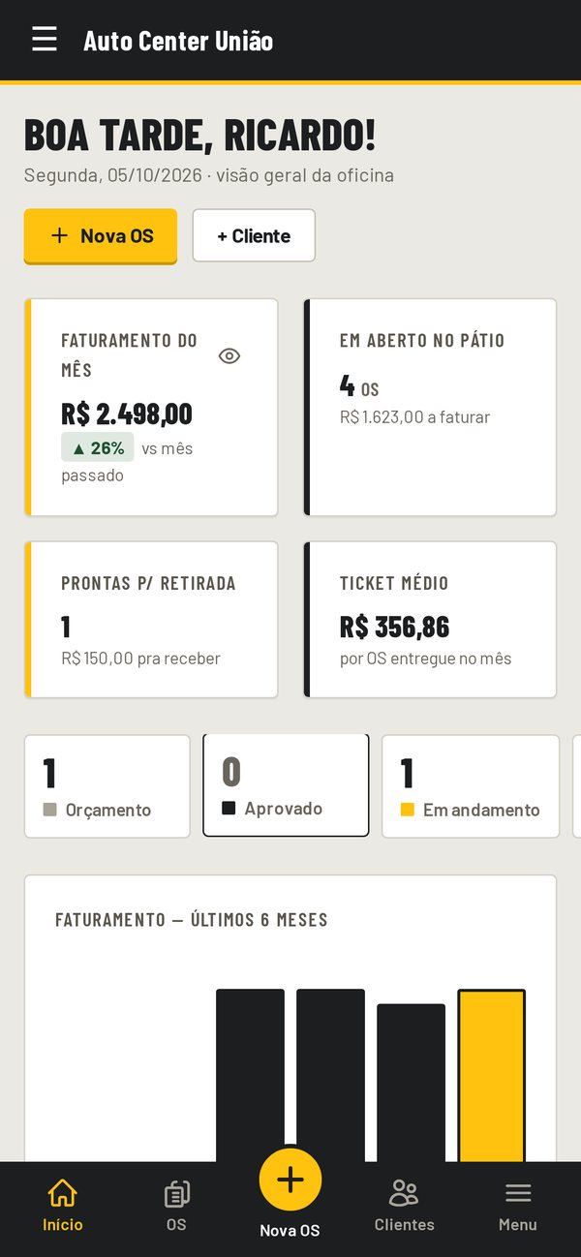Toggle faturamento visibility eye icon
This screenshot has width=581, height=1257.
pyautogui.click(x=229, y=355)
